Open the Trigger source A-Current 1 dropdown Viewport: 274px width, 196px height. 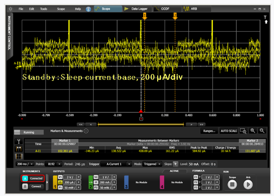pyautogui.click(x=116, y=164)
